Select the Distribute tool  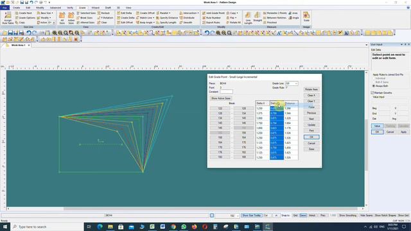click(x=187, y=17)
